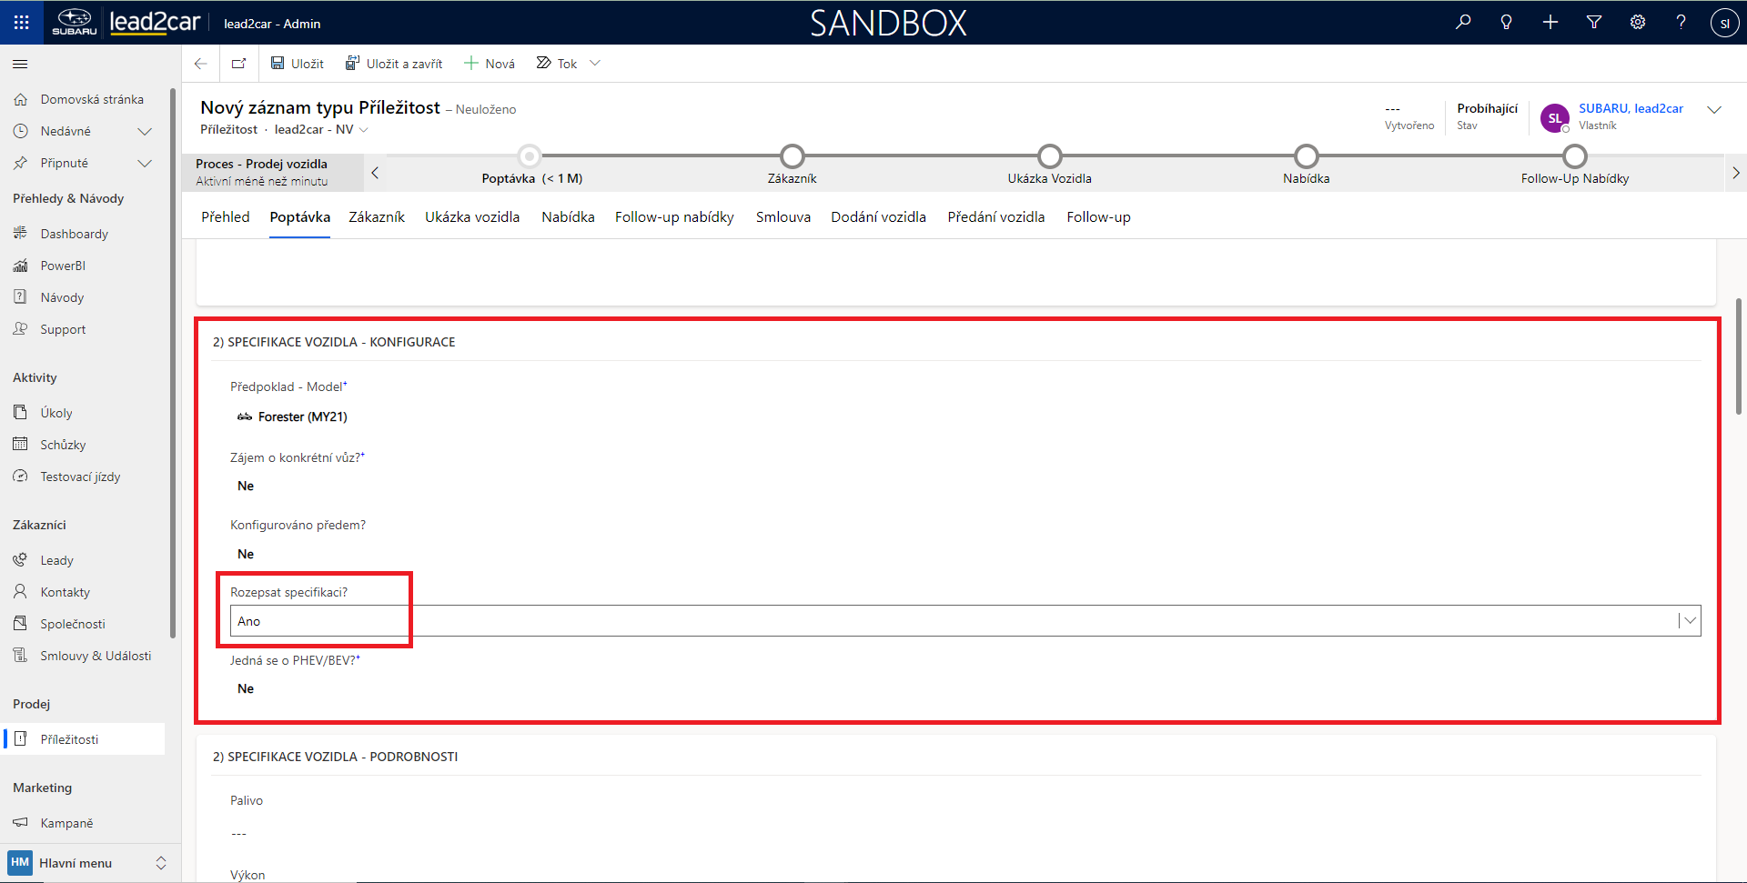Image resolution: width=1747 pixels, height=883 pixels.
Task: Open the lightbulb assistant icon
Action: click(x=1507, y=22)
